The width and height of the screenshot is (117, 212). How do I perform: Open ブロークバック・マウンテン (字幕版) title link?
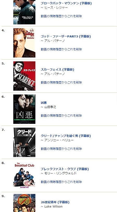coord(66,3)
